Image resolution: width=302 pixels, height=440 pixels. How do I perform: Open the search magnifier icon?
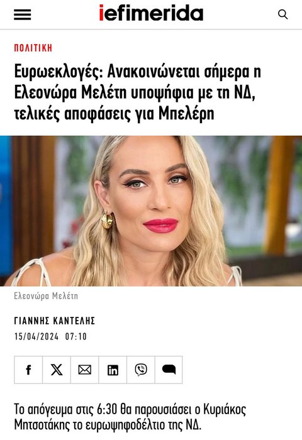[282, 14]
